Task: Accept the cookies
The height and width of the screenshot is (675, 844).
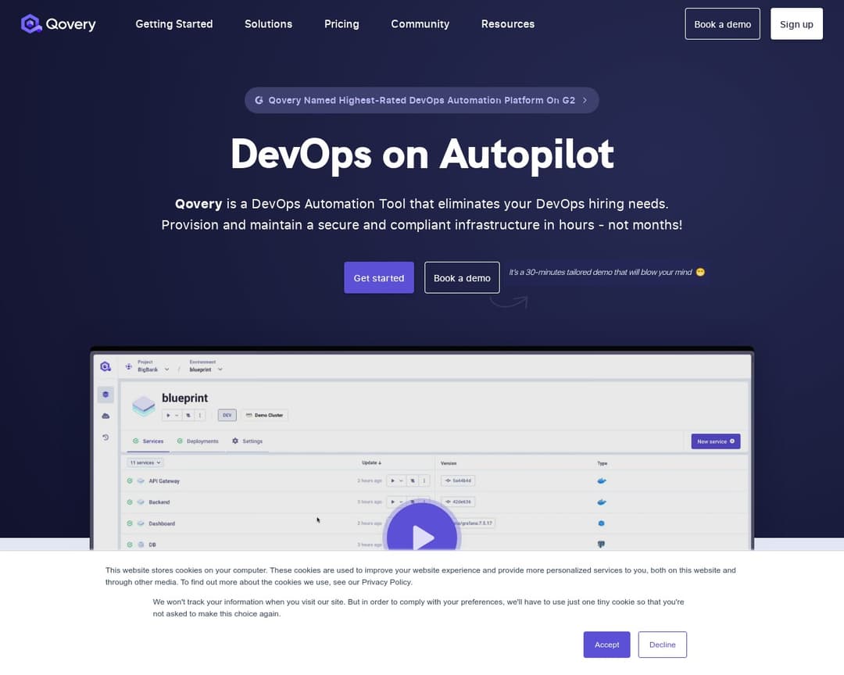Action: 606,645
